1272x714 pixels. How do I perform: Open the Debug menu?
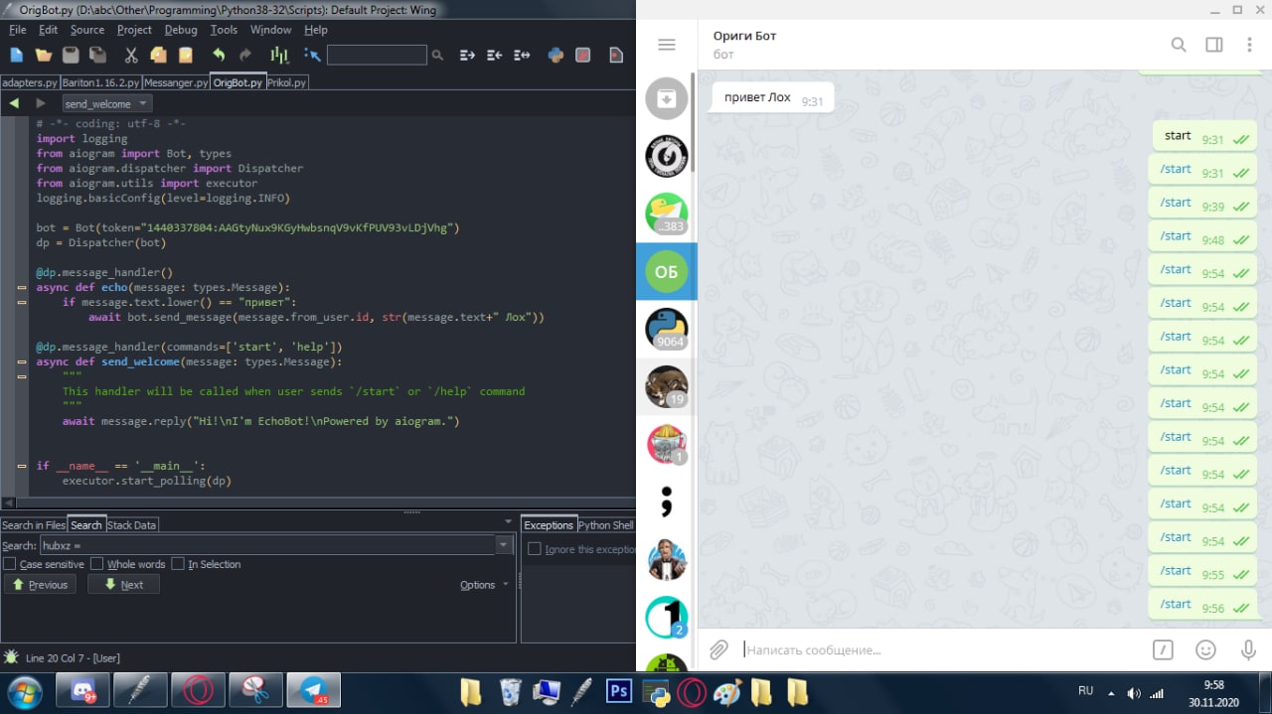pyautogui.click(x=181, y=30)
